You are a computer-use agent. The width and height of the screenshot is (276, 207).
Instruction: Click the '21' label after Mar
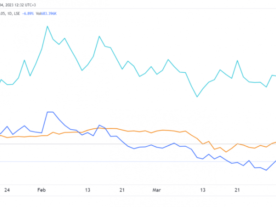coord(237,190)
